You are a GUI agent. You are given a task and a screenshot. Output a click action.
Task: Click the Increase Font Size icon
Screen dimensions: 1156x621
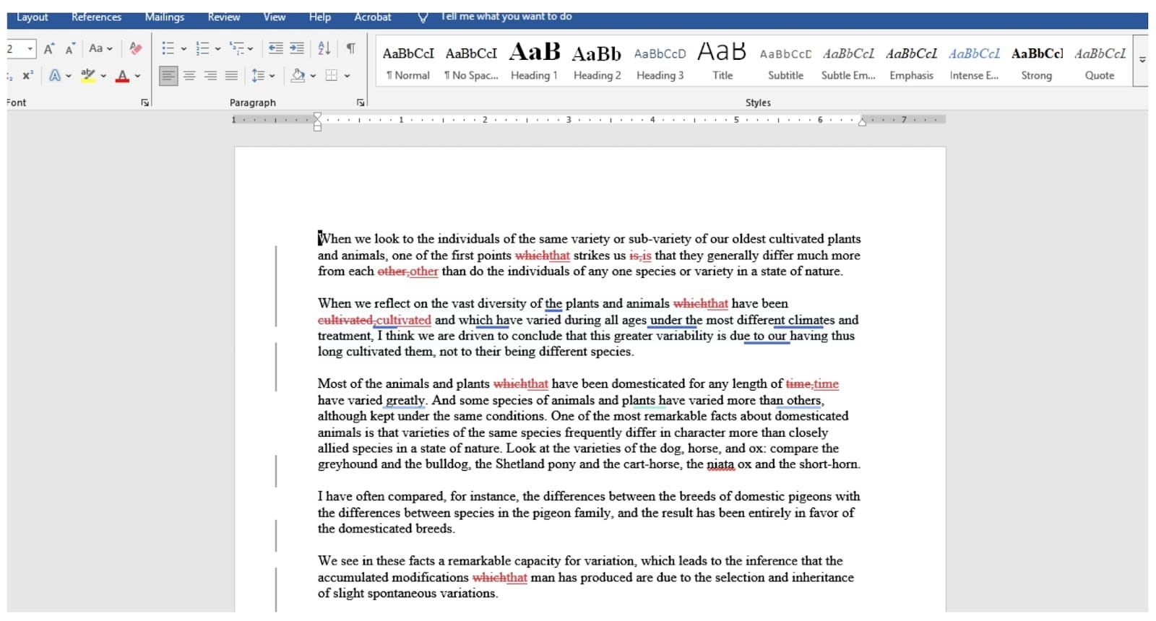[x=48, y=48]
